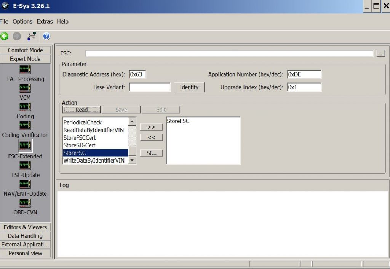The width and height of the screenshot is (390, 269).
Task: Expand the Editors & Viewers section
Action: click(26, 227)
